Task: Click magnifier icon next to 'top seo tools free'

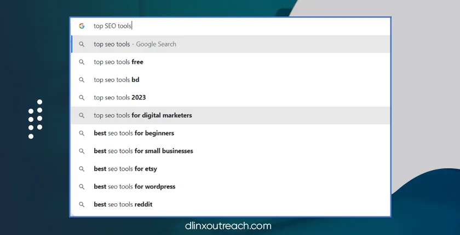Action: coord(82,62)
